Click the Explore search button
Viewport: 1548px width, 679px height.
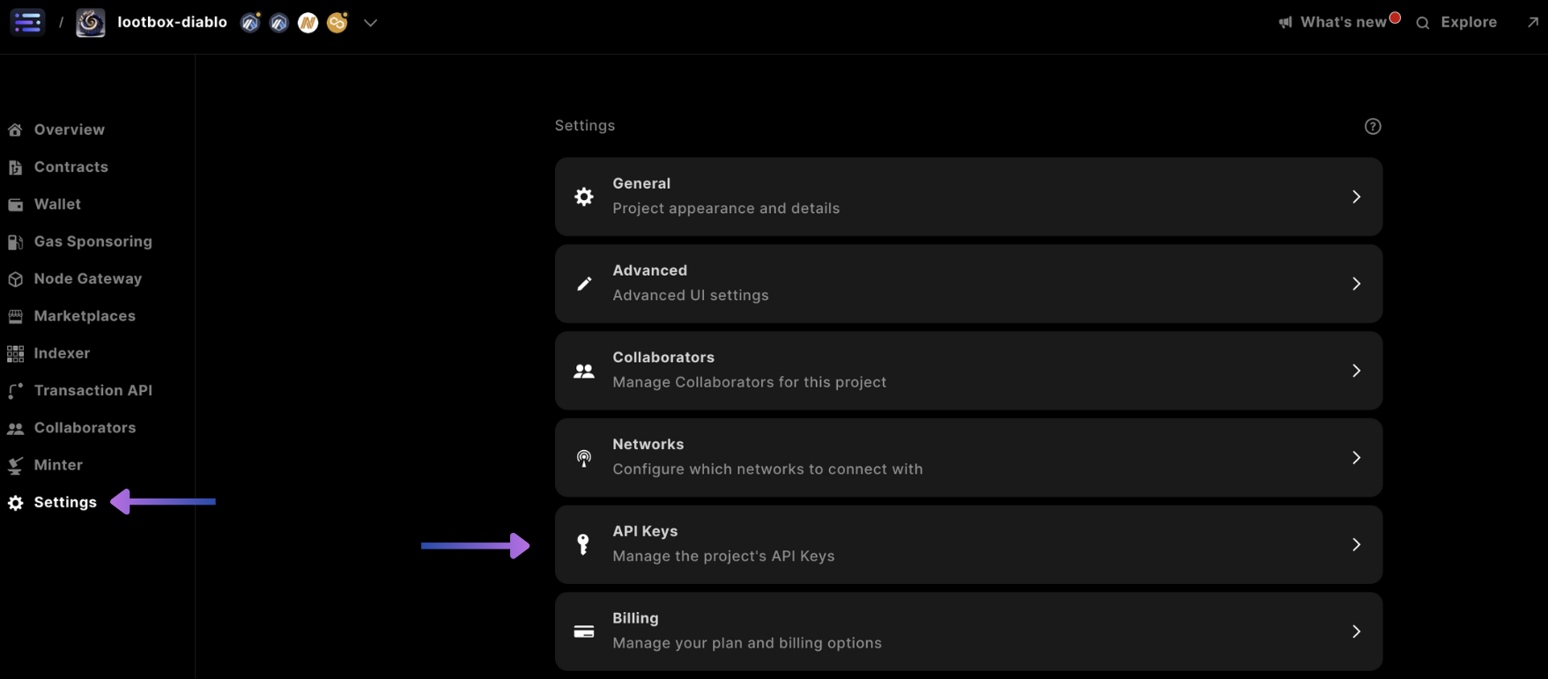1457,22
